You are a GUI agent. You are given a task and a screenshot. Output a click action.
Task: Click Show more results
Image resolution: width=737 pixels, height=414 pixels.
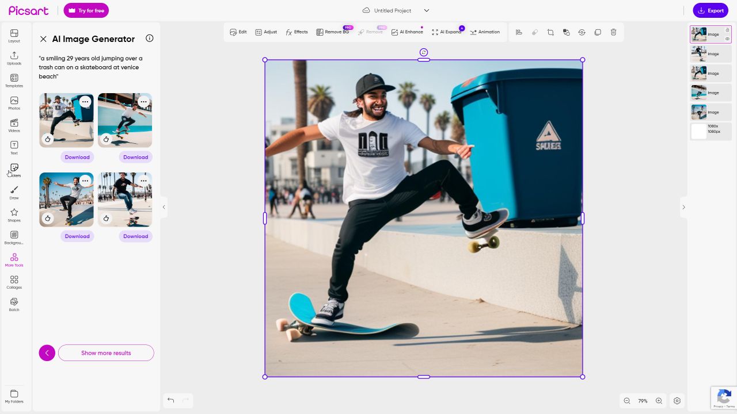pyautogui.click(x=106, y=353)
